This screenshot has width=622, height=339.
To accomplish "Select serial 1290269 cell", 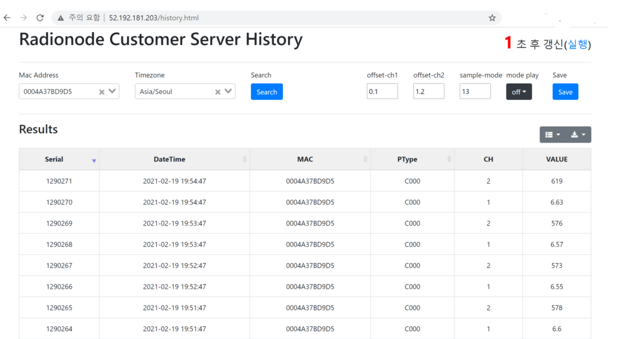I will [x=59, y=223].
